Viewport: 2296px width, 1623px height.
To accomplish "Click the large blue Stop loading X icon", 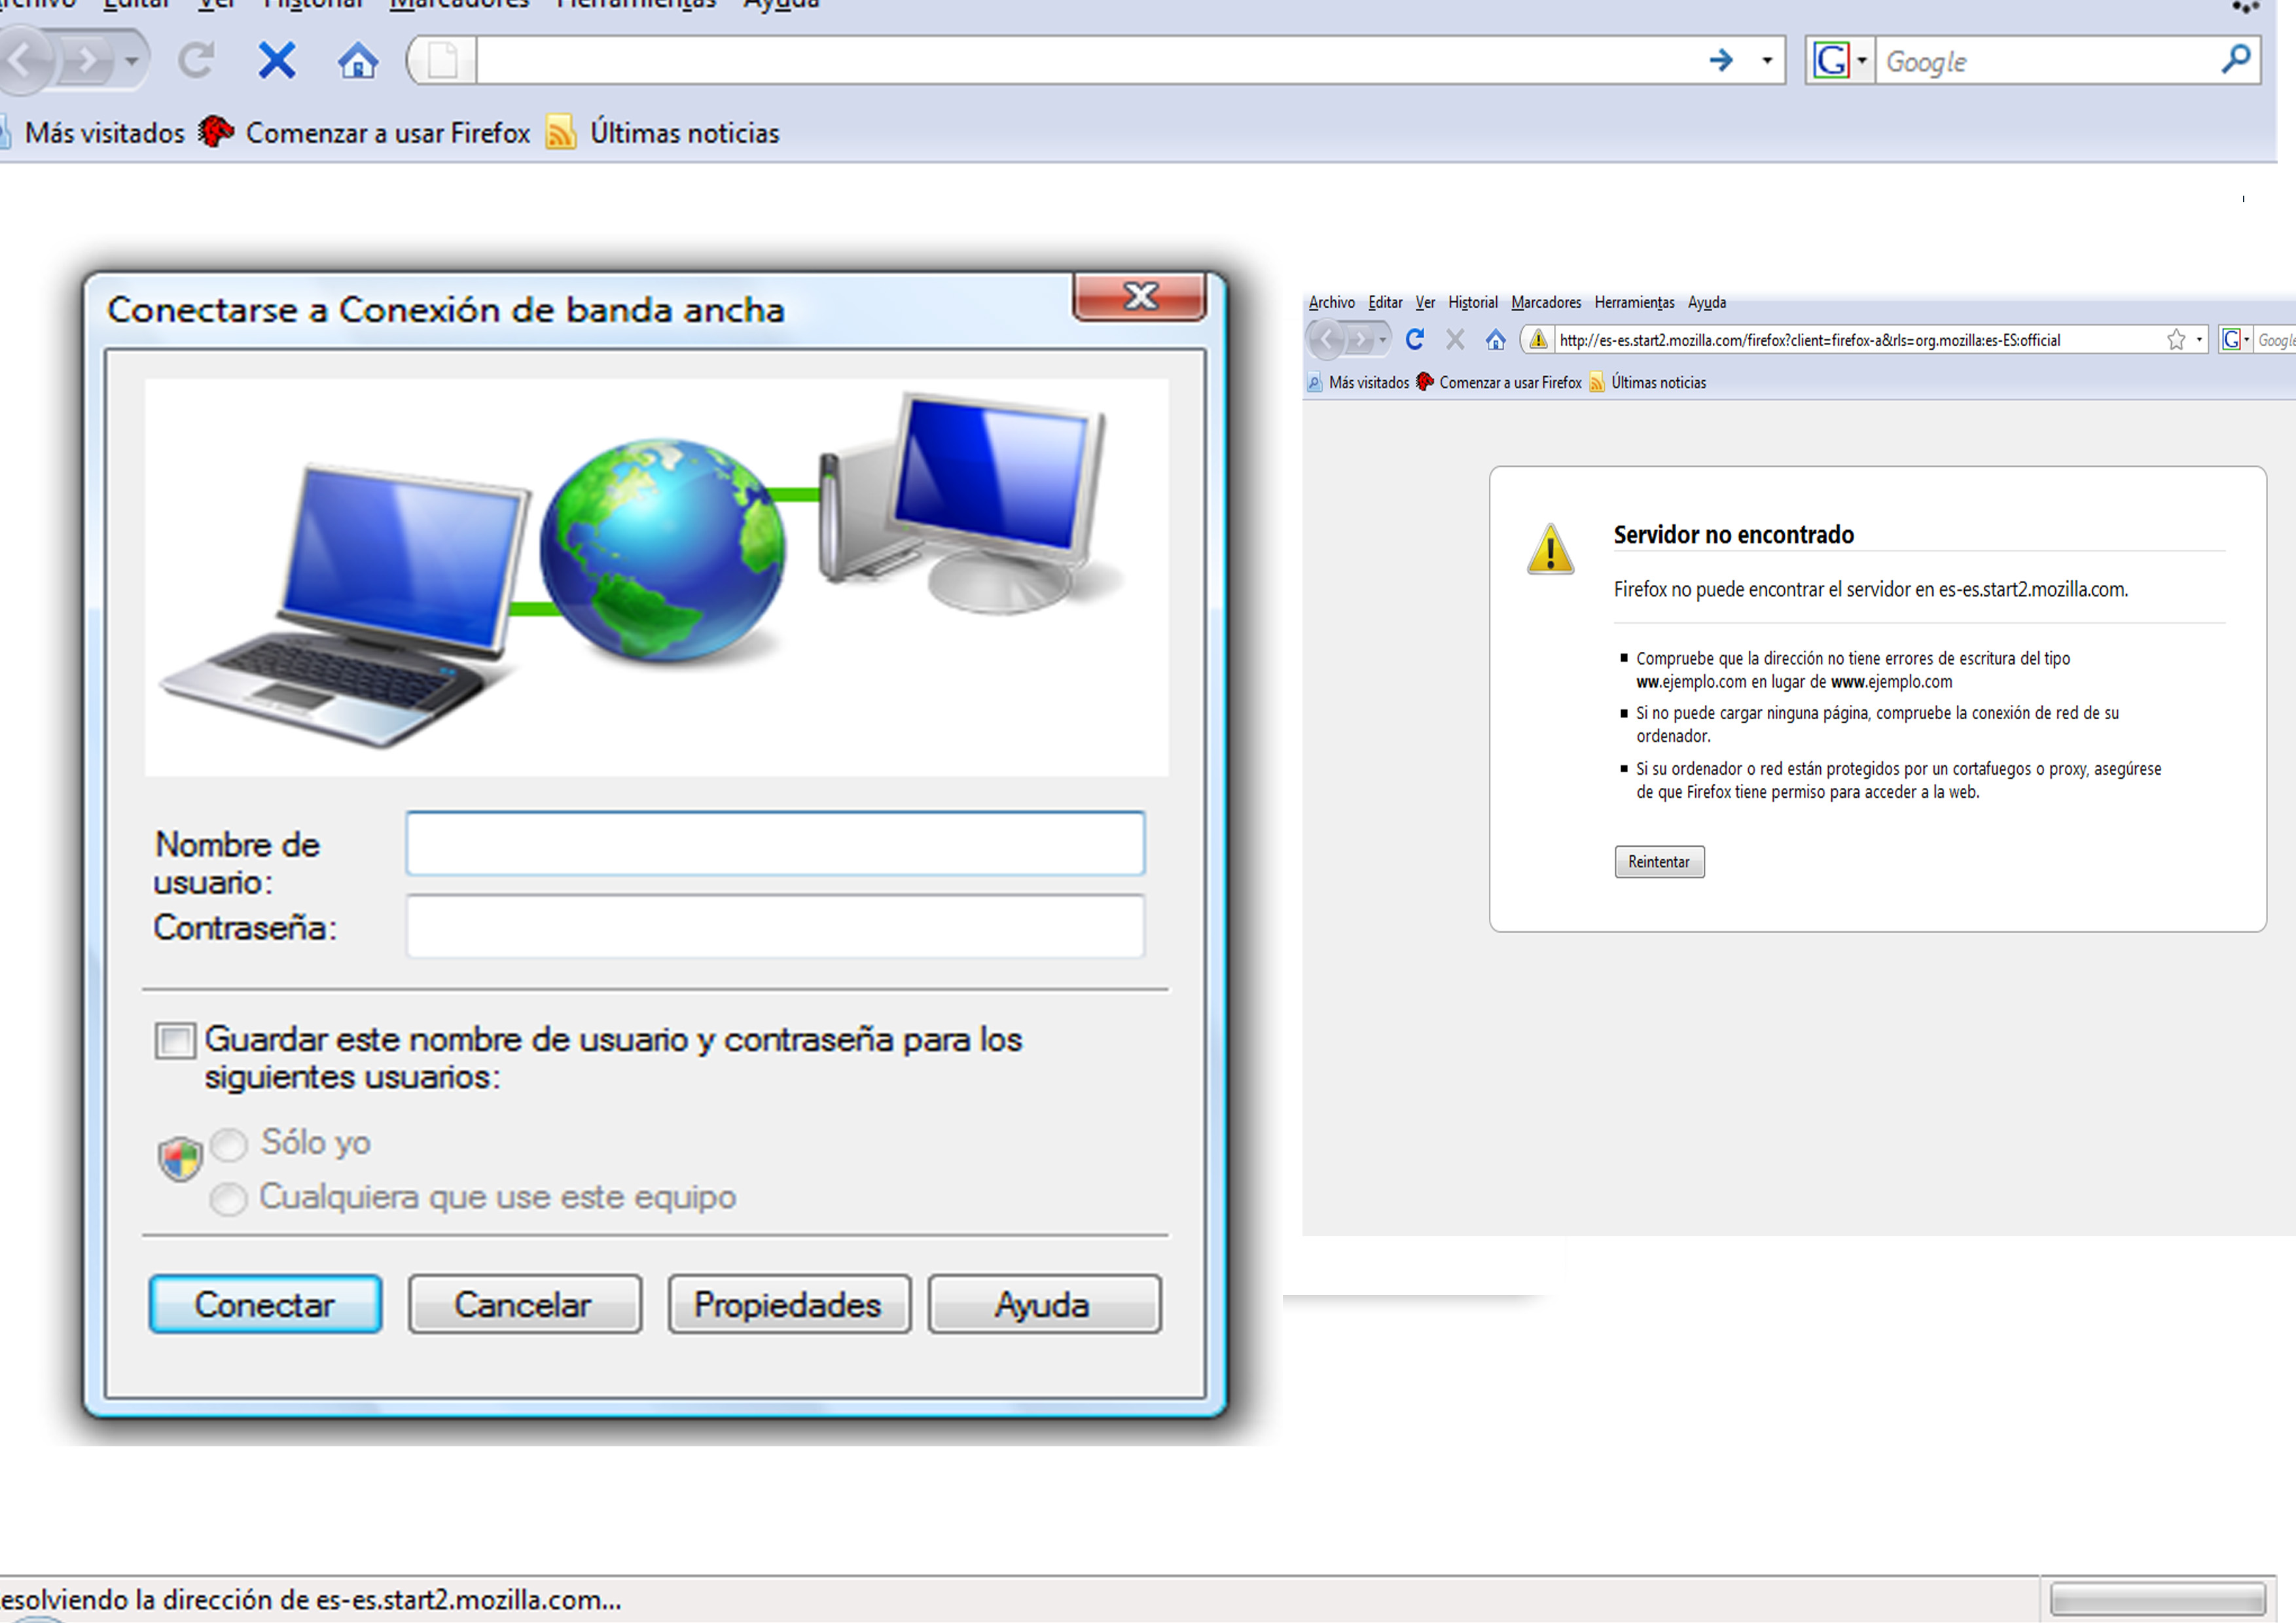I will click(x=277, y=61).
